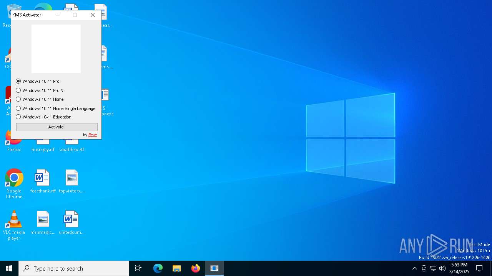Open clock showing 5:53 PM
This screenshot has height=276, width=492.
(x=459, y=268)
